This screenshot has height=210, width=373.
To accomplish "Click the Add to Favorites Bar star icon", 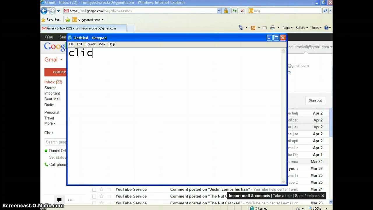I will pyautogui.click(x=68, y=20).
